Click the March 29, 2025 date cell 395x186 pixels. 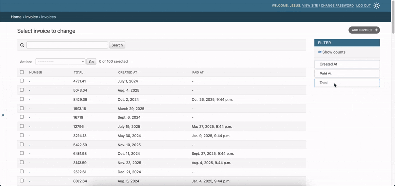(131, 109)
